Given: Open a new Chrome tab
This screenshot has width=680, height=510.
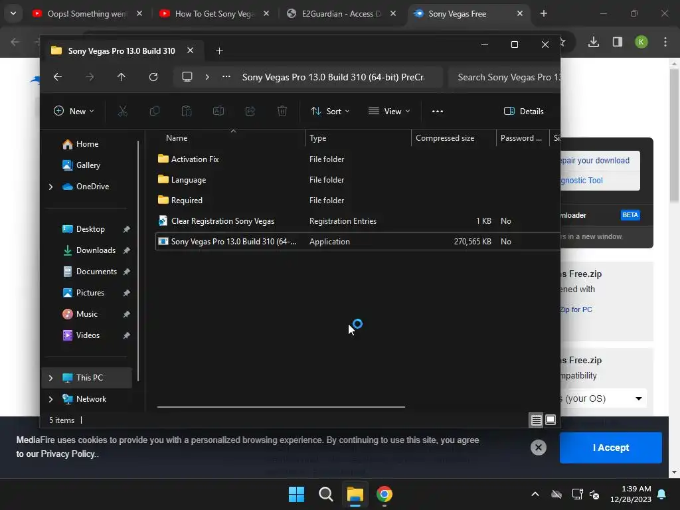Looking at the screenshot, I should tap(543, 14).
